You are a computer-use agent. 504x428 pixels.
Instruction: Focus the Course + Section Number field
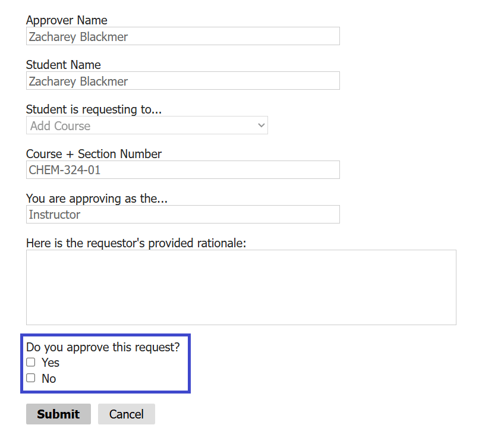182,170
